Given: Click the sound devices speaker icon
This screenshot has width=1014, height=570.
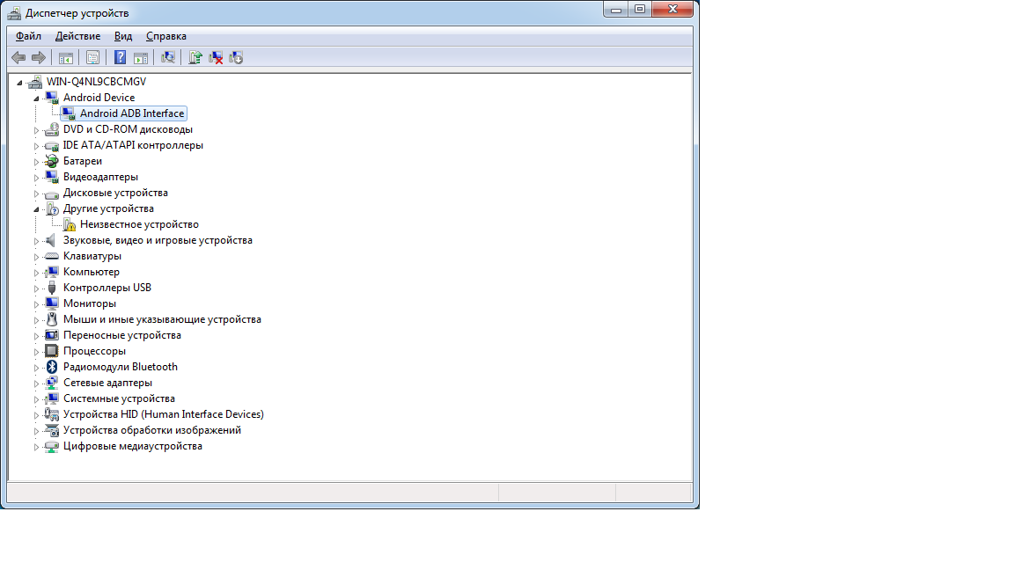Looking at the screenshot, I should tap(52, 240).
